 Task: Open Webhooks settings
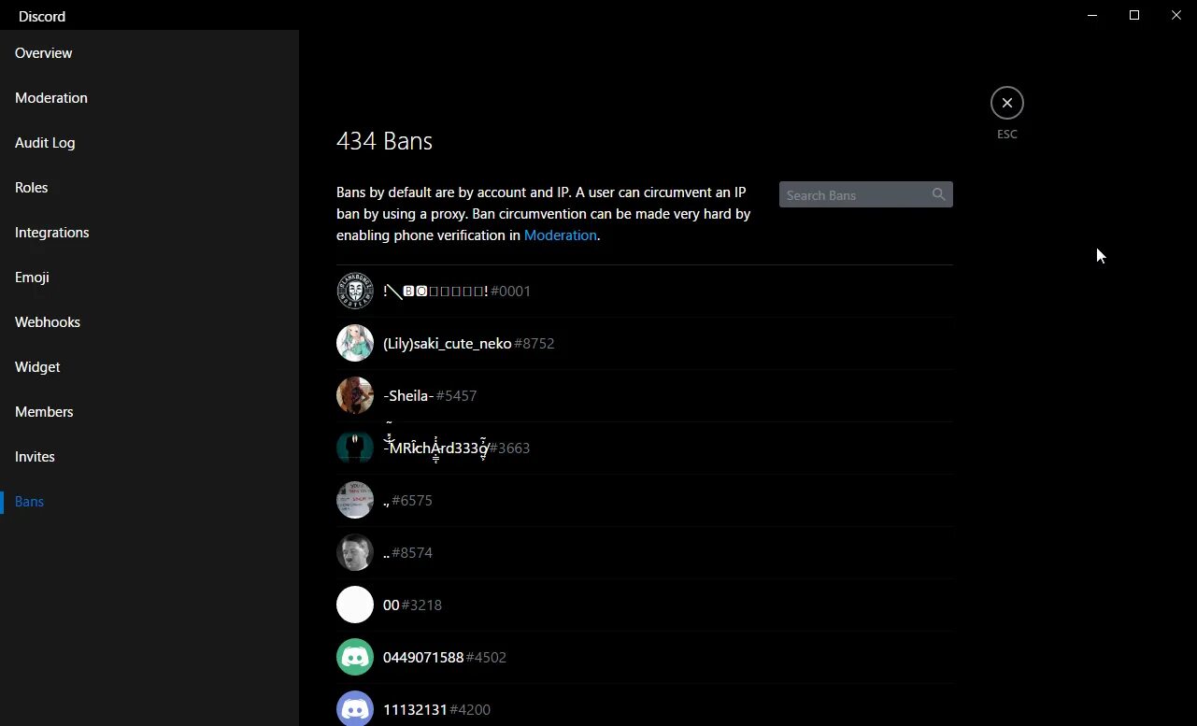pyautogui.click(x=150, y=322)
